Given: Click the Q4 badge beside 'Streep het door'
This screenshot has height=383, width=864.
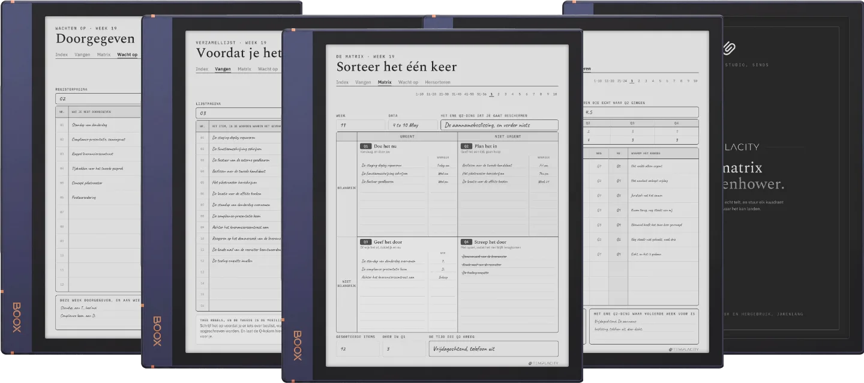Looking at the screenshot, I should tap(466, 242).
